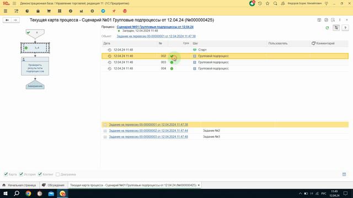Open the 1C main menu hamburger icon
The width and height of the screenshot is (353, 198).
pos(14,3)
